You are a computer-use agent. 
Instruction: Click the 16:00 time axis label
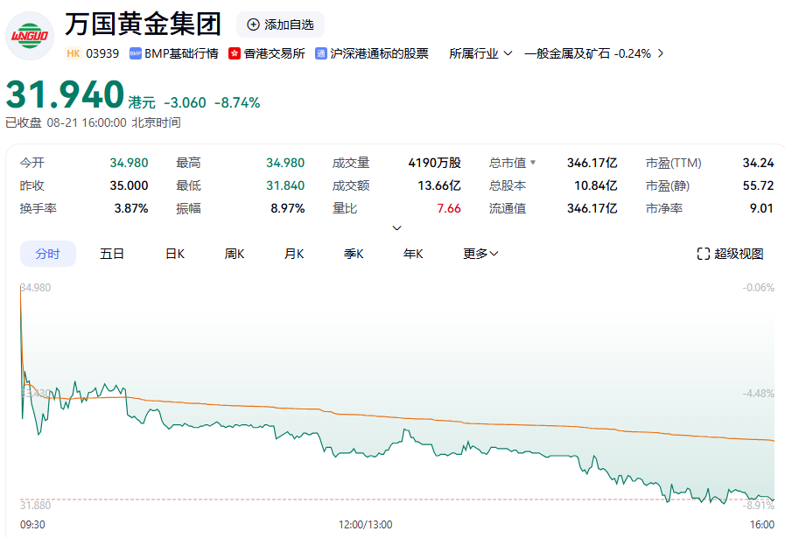pyautogui.click(x=762, y=525)
